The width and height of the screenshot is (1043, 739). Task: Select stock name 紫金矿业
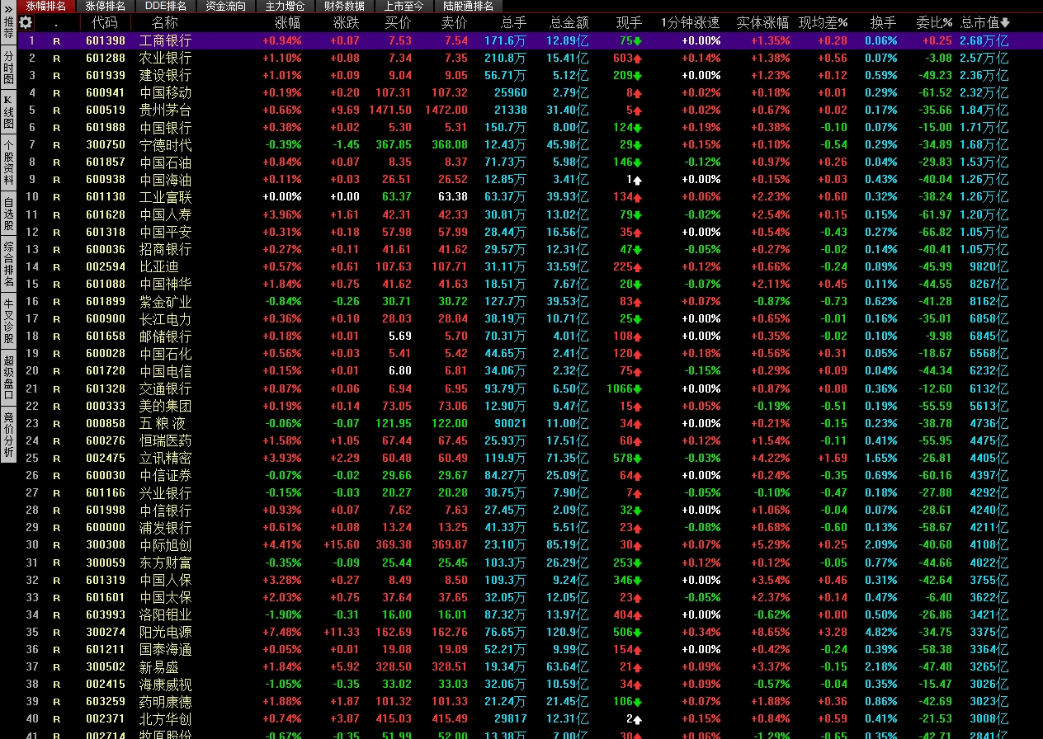tap(165, 301)
